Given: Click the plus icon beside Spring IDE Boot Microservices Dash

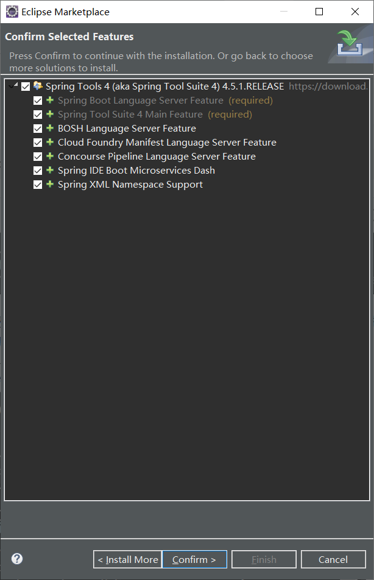Looking at the screenshot, I should [49, 170].
